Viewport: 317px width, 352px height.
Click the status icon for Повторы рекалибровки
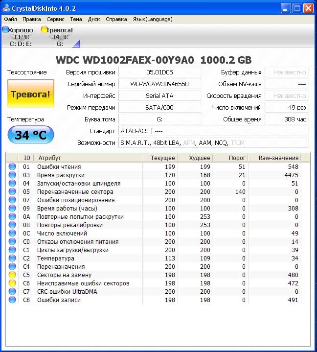12,225
